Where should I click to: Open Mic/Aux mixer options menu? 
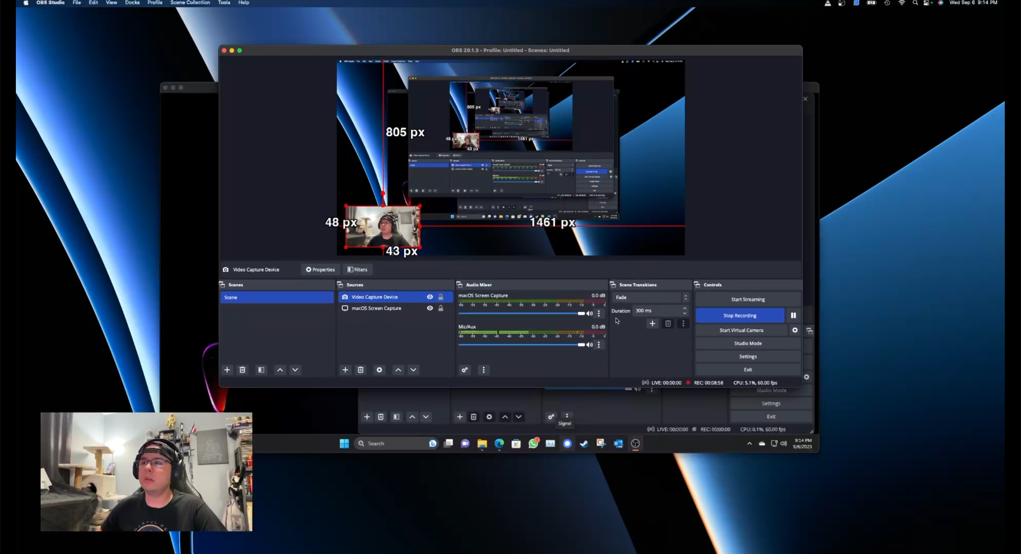pyautogui.click(x=599, y=344)
